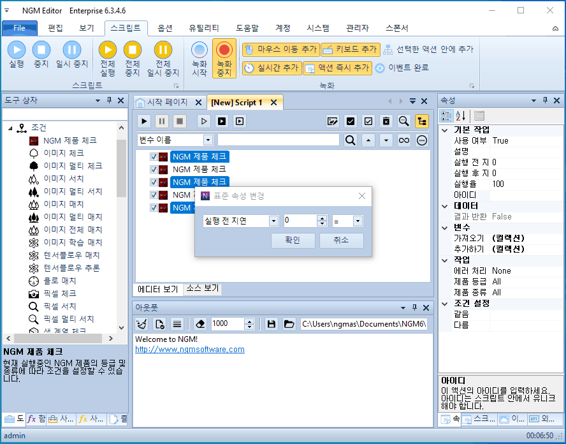Save output with floppy disk icon
The height and width of the screenshot is (444, 566).
point(272,324)
